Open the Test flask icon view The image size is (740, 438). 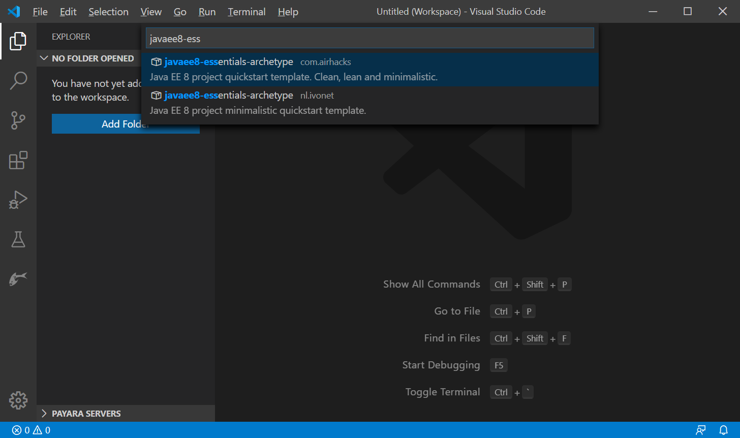coord(18,239)
